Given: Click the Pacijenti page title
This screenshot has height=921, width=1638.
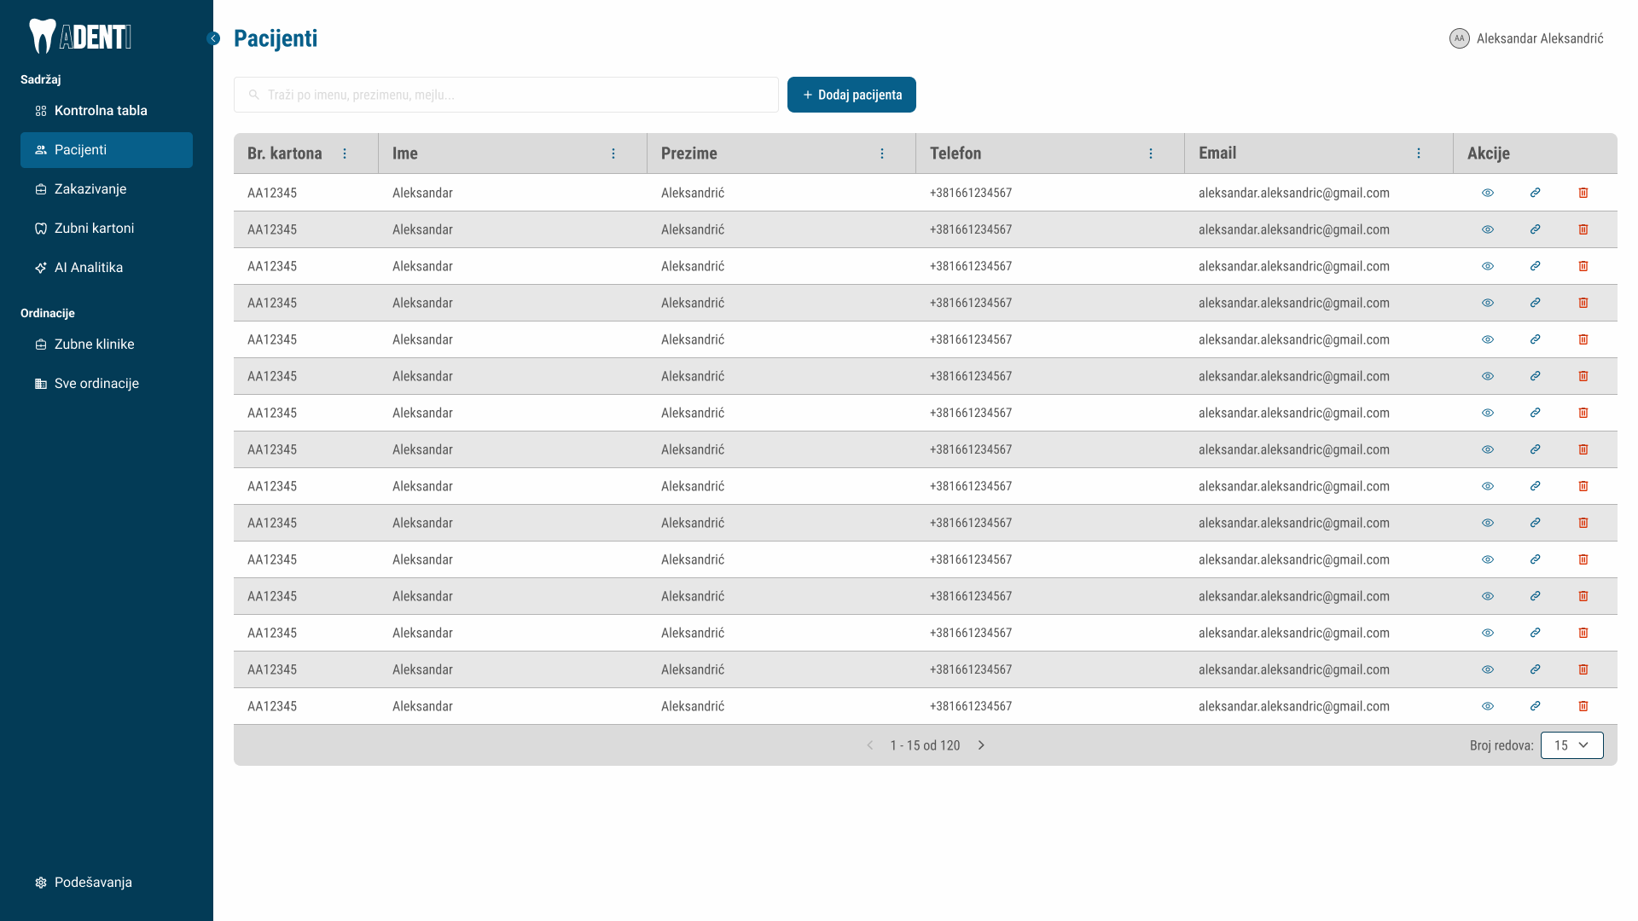Looking at the screenshot, I should pos(276,38).
